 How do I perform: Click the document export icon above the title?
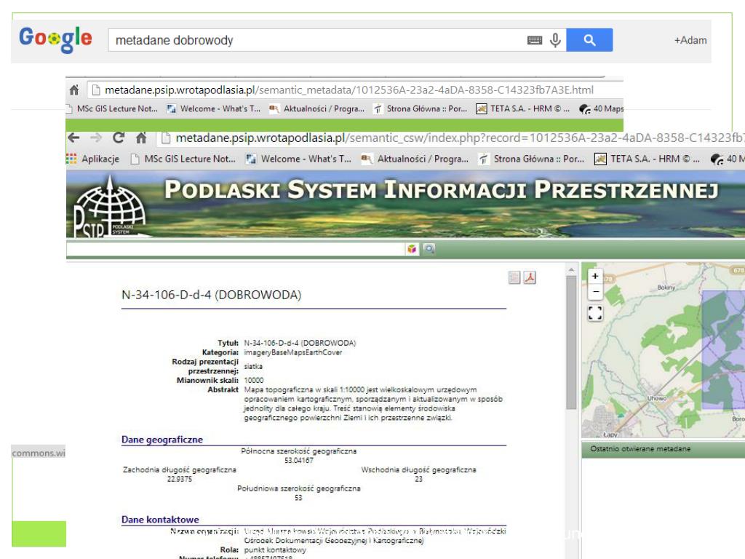click(514, 277)
